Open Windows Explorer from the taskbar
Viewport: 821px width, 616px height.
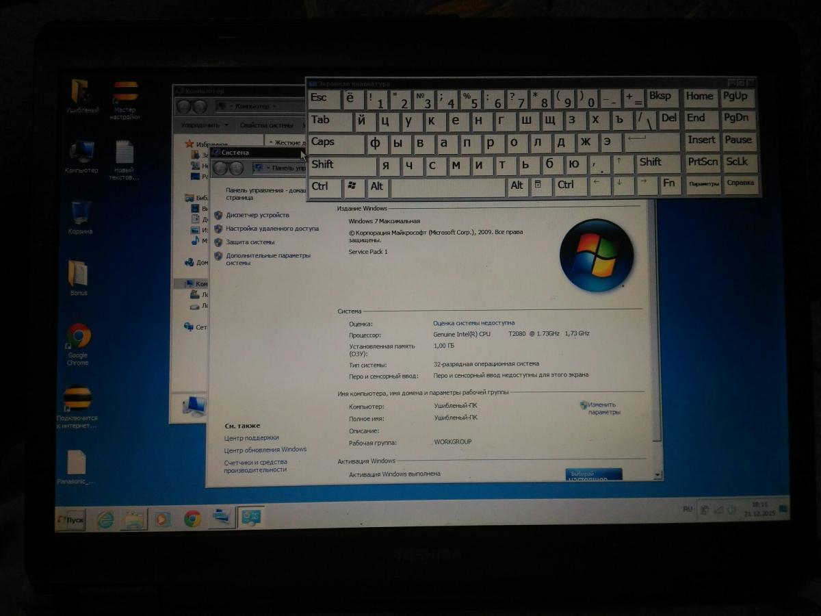(134, 519)
